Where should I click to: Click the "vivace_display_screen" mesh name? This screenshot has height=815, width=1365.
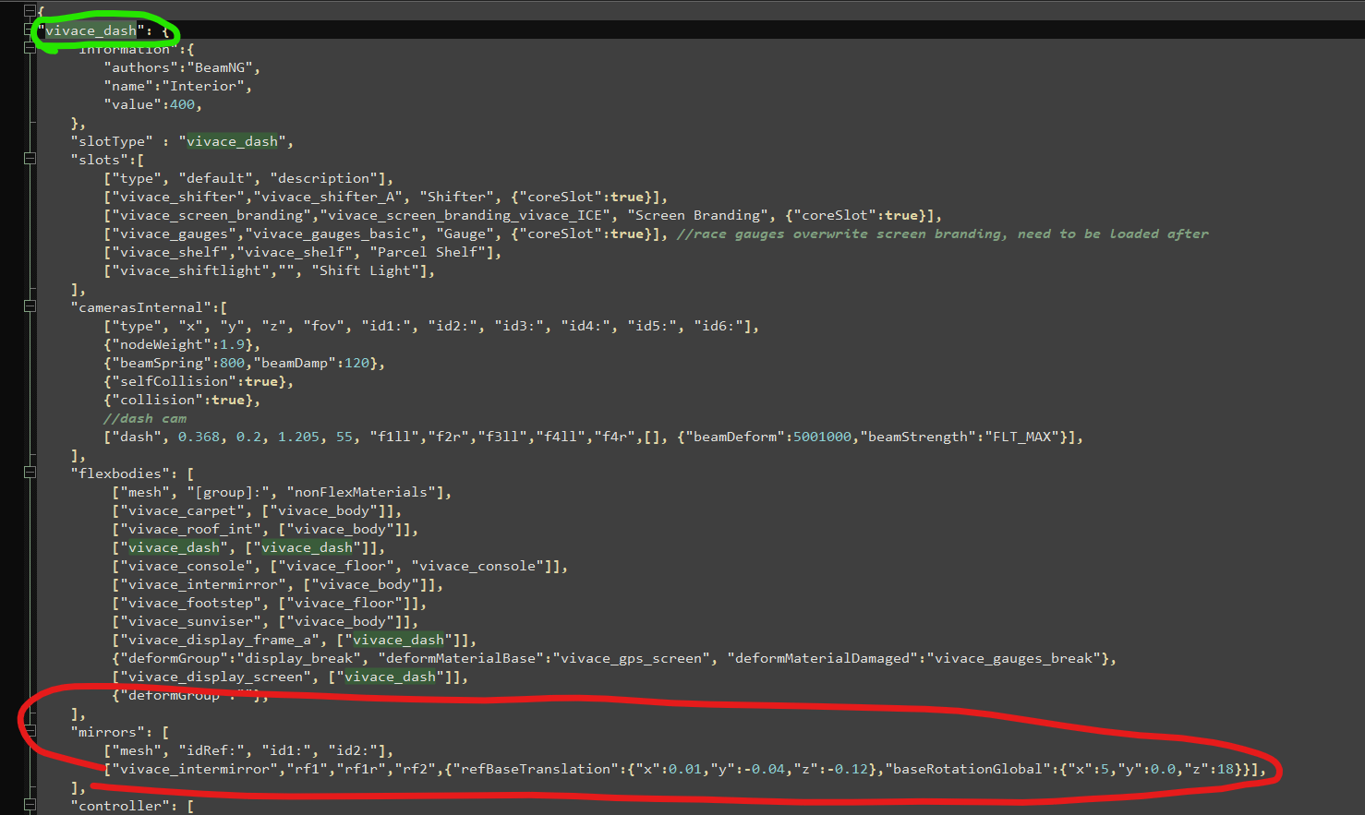tap(215, 677)
